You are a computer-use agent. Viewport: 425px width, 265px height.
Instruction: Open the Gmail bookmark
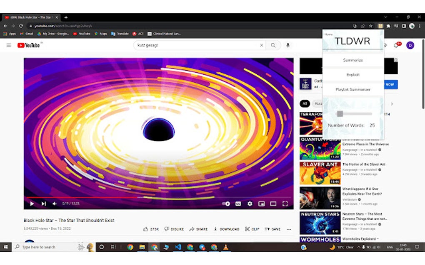pos(27,34)
